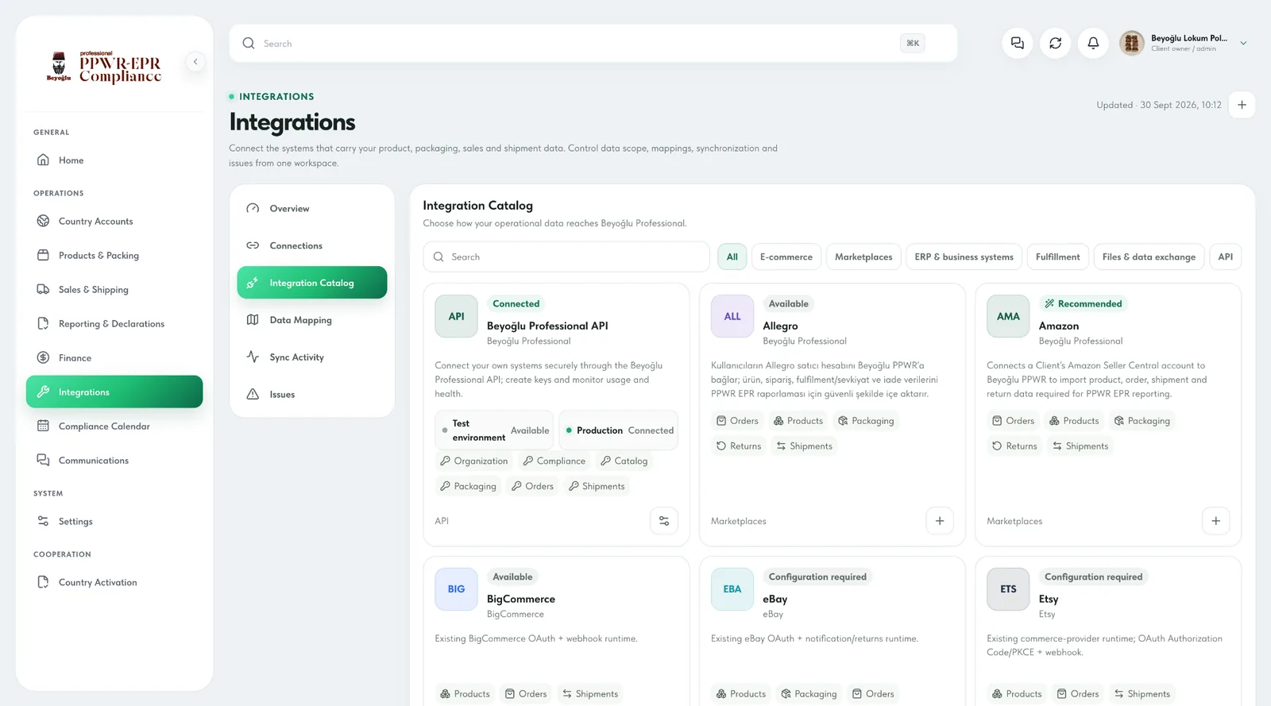This screenshot has width=1271, height=706.
Task: Collapse the sidebar with the chevron button
Action: 195,62
